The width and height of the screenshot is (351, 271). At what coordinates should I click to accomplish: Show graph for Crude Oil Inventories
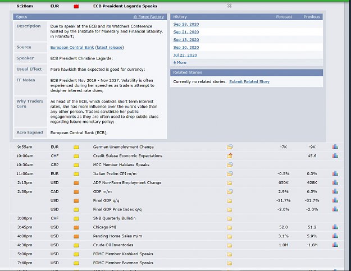click(335, 245)
